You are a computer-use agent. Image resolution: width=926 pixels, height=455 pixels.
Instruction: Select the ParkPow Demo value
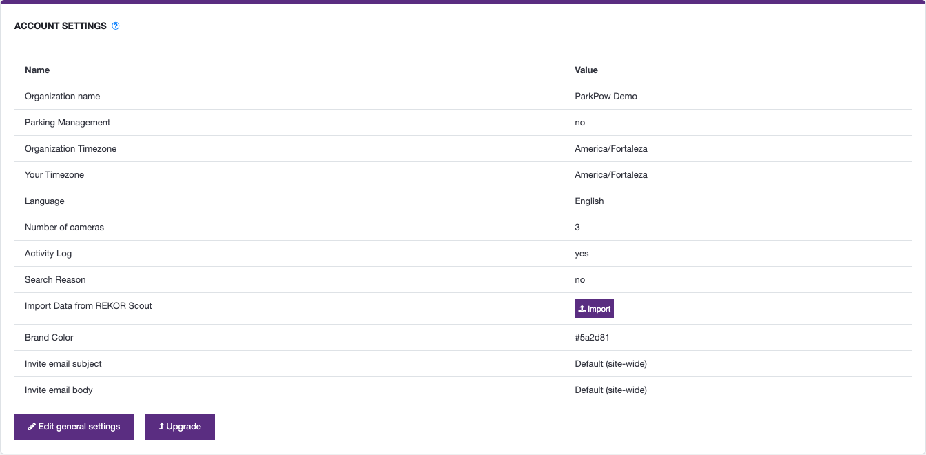click(x=606, y=97)
